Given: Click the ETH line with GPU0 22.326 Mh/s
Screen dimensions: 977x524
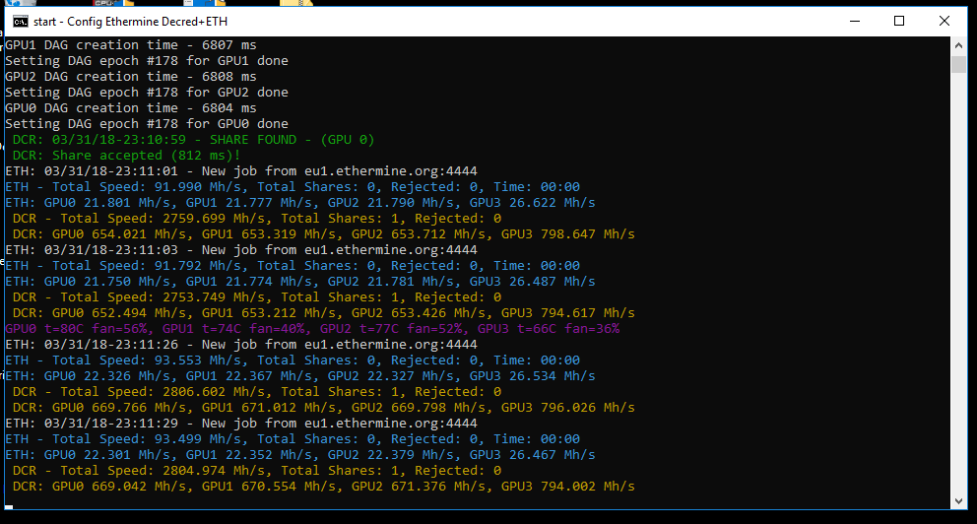Looking at the screenshot, I should coord(299,376).
